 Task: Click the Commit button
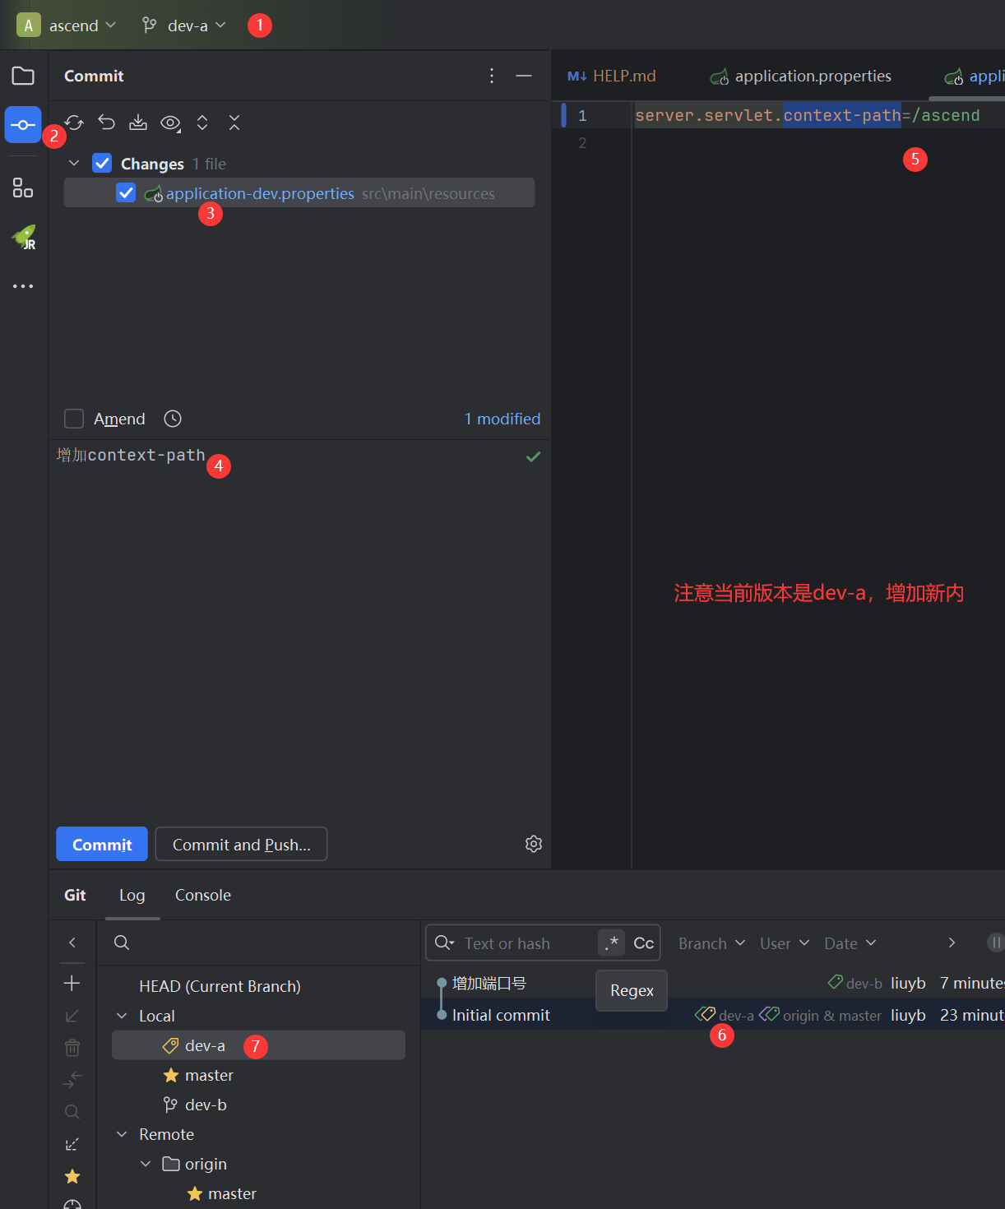click(102, 845)
